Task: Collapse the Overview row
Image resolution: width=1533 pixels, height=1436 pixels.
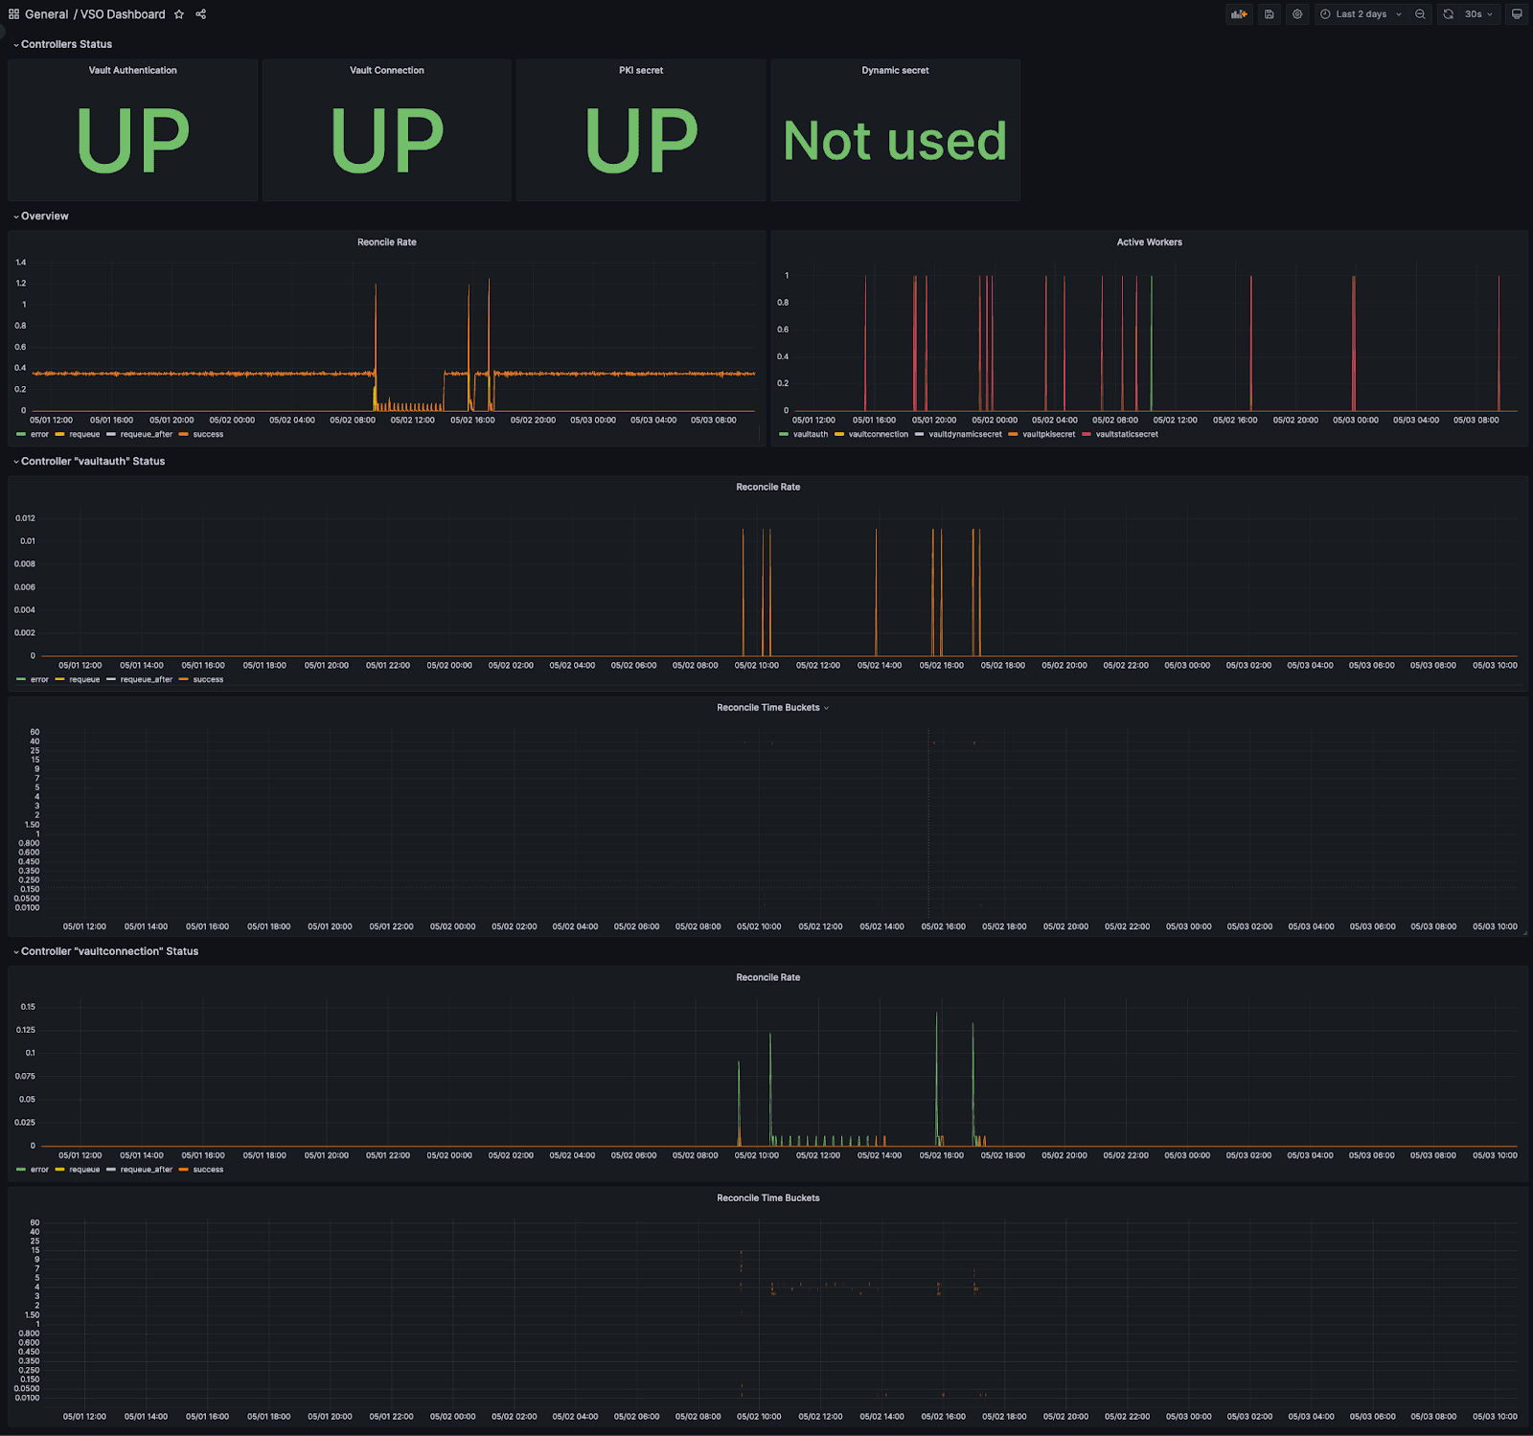Action: pyautogui.click(x=44, y=217)
